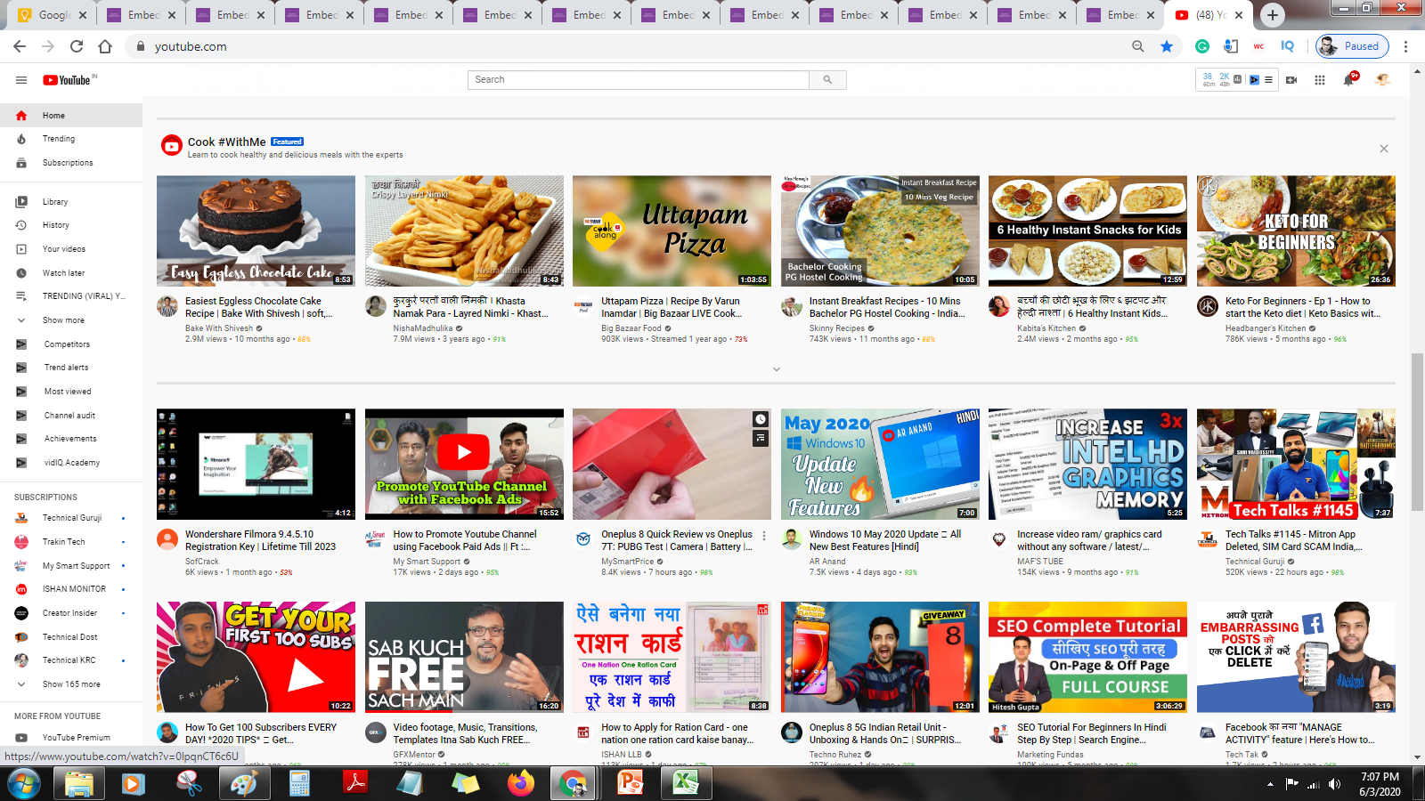Click the zoom magnifier icon in address bar
The width and height of the screenshot is (1425, 801).
pyautogui.click(x=1137, y=46)
